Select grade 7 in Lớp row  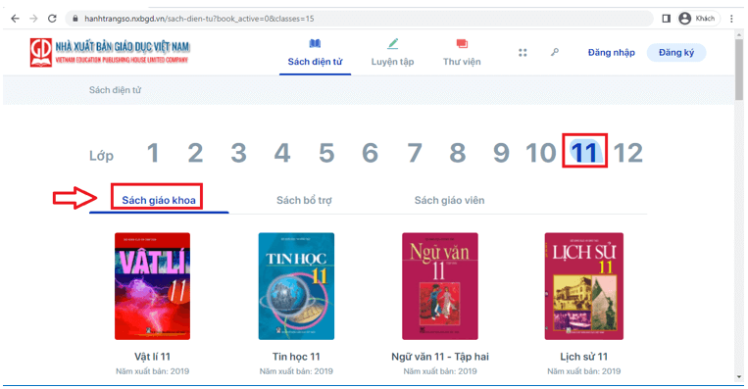[414, 153]
